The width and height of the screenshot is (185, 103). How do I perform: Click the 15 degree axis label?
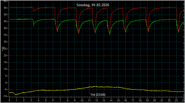coord(5,62)
